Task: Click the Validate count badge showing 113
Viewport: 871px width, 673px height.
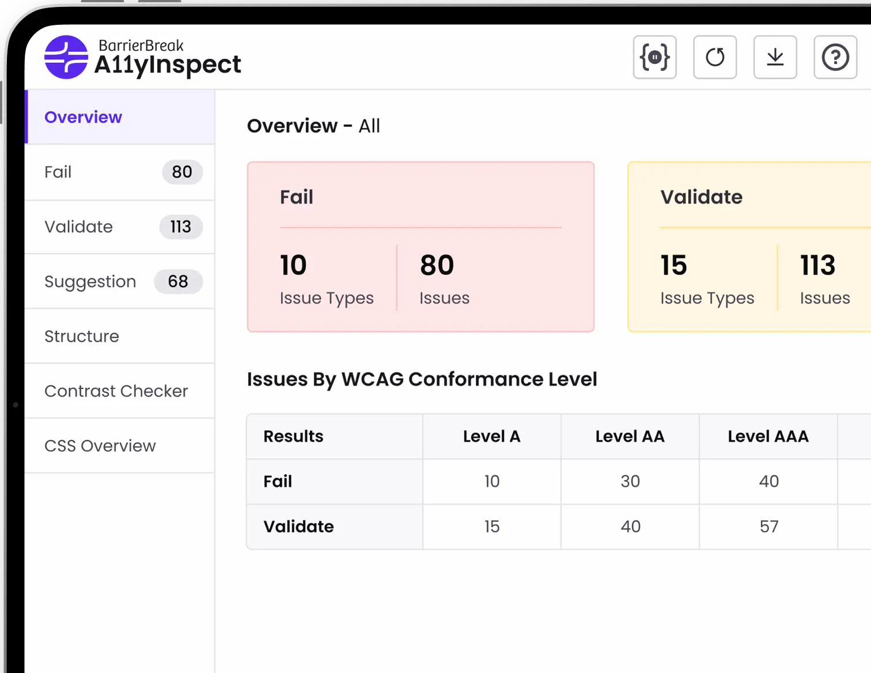Action: click(x=180, y=226)
